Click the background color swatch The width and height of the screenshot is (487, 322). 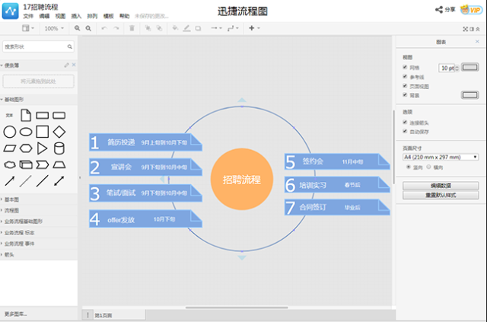469,95
